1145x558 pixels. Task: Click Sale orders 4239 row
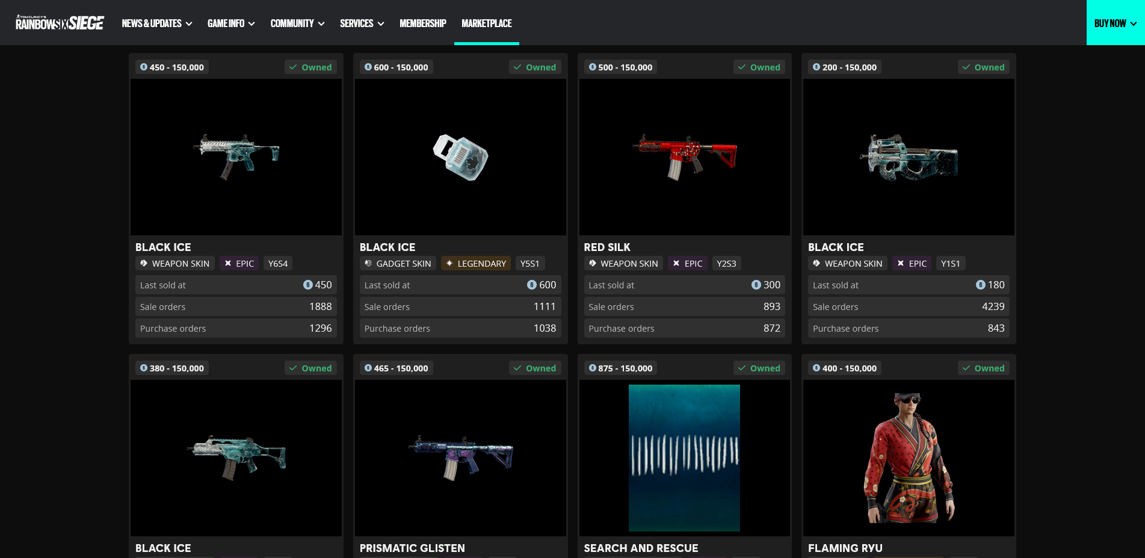coord(909,306)
